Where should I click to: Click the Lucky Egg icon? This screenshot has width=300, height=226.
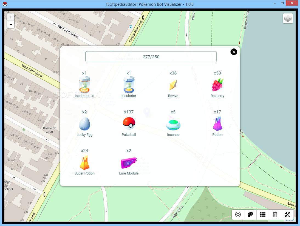click(84, 124)
